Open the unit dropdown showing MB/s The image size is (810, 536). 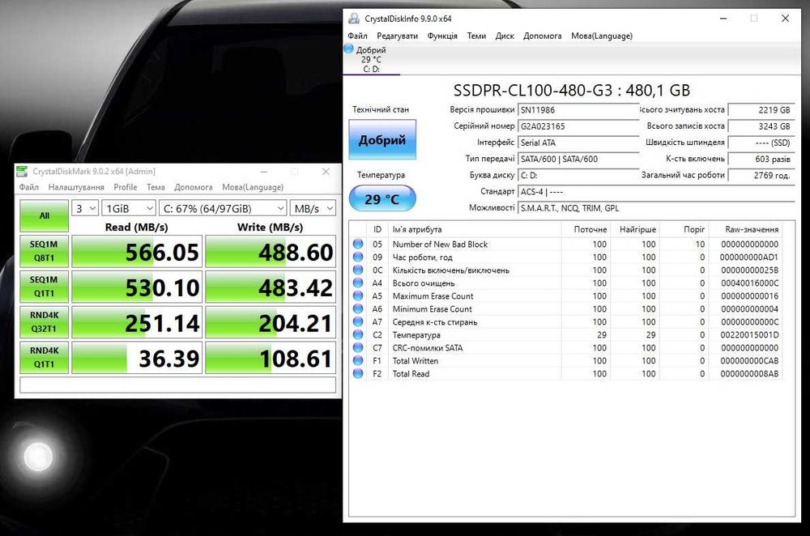313,209
